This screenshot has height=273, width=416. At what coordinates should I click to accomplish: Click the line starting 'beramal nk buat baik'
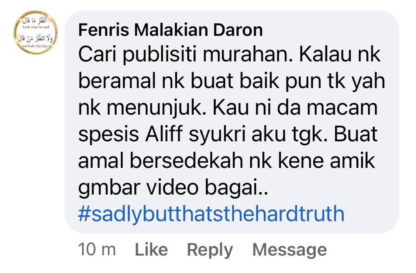coord(232,81)
